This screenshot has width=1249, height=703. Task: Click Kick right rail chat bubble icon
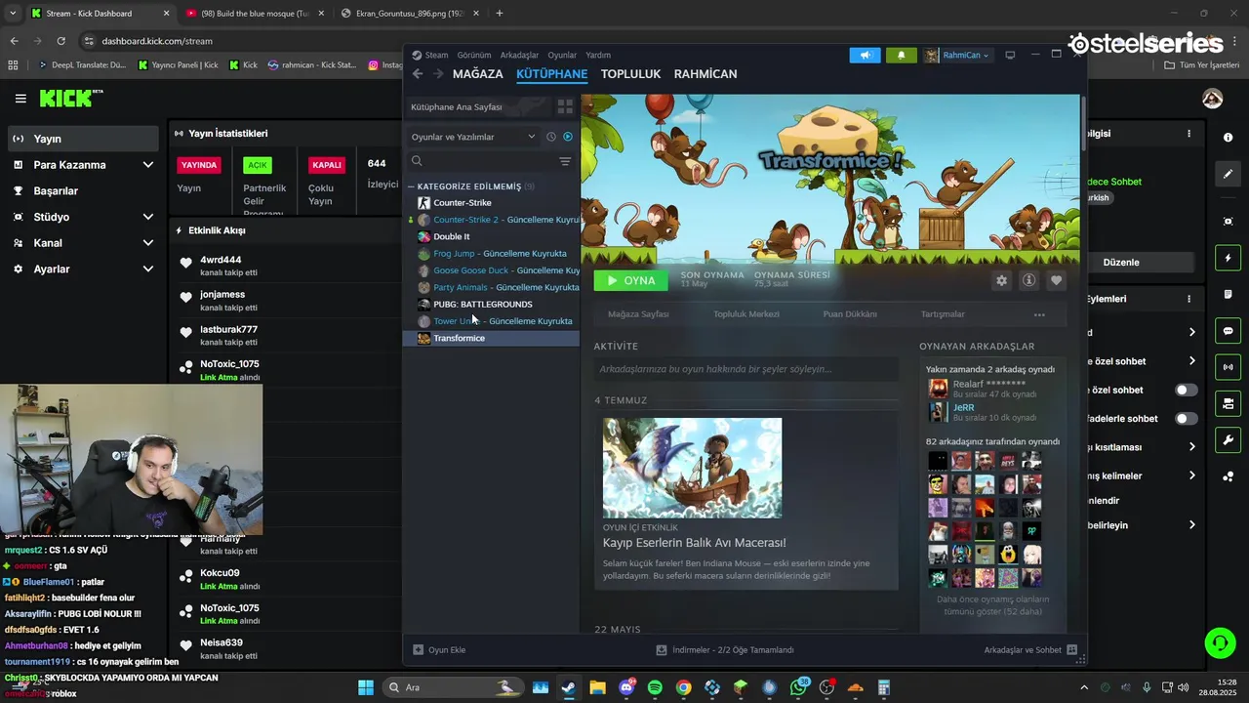(1228, 331)
